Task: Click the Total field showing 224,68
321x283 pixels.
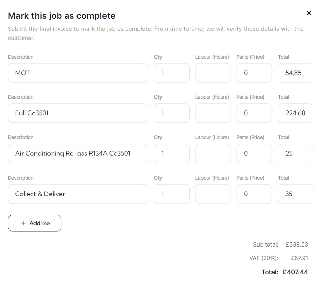Action: pos(296,113)
